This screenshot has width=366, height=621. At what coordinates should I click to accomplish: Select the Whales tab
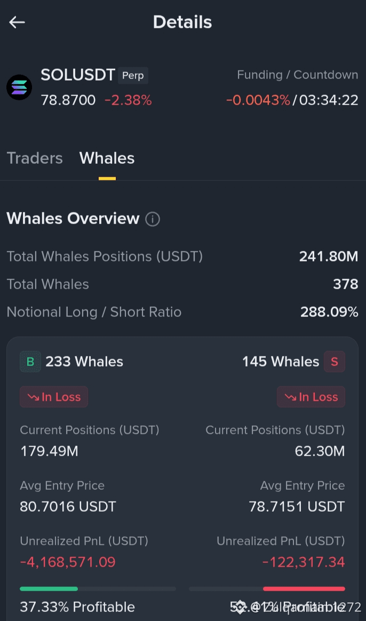point(107,158)
